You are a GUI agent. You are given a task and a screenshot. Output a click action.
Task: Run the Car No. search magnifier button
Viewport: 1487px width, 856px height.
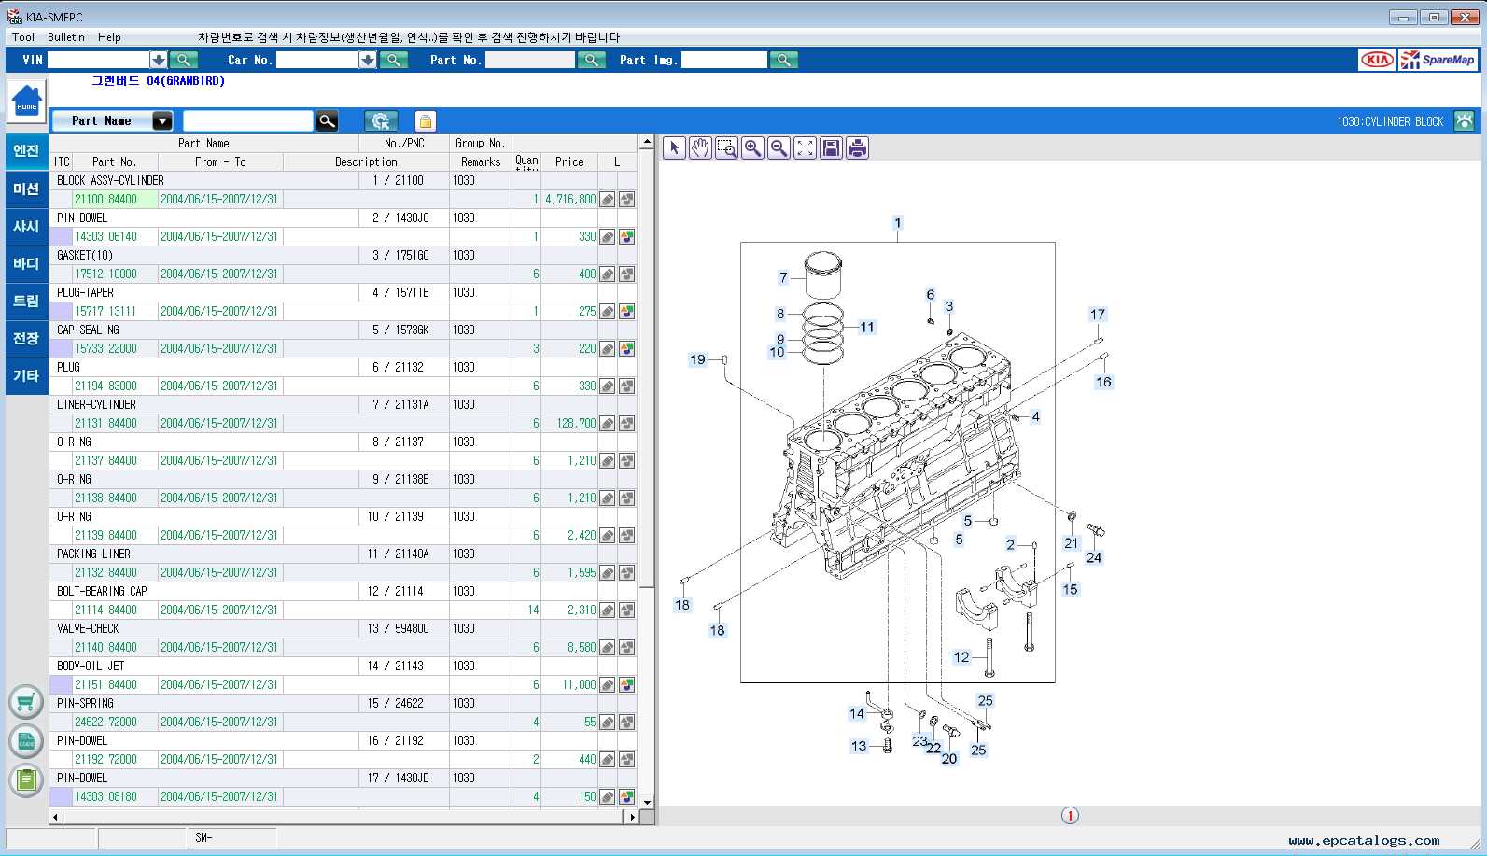(x=394, y=60)
